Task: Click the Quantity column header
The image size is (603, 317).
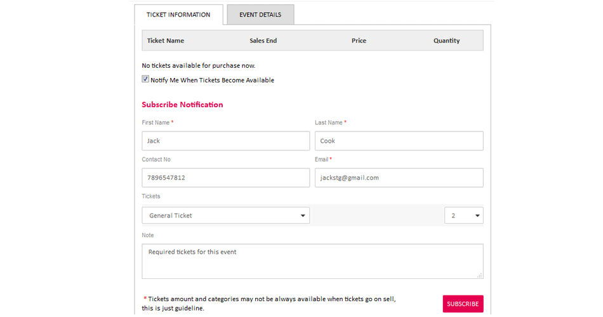Action: (446, 41)
